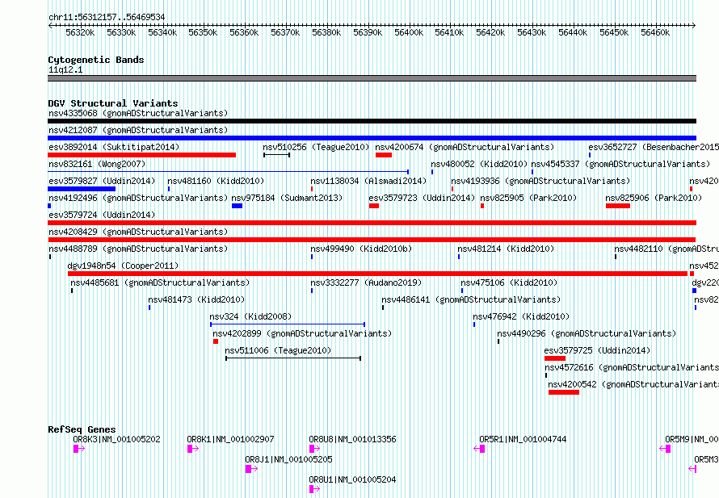Viewport: 719px width, 498px height.
Task: Click the nsv481160 (Kidd2010) label
Action: pos(216,181)
